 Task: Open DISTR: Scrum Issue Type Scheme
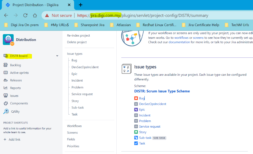[162, 91]
